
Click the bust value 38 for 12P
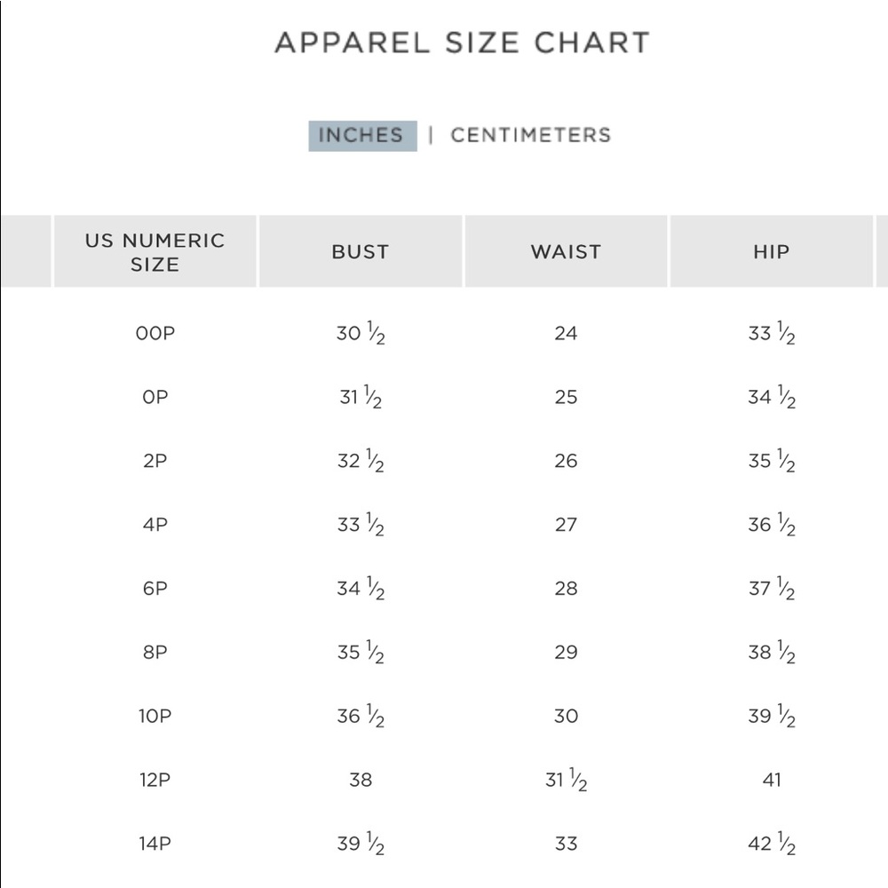[x=361, y=780]
